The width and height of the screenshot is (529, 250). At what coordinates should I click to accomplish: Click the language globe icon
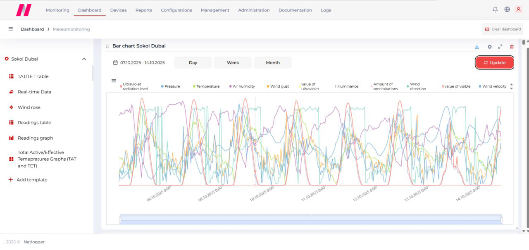507,10
